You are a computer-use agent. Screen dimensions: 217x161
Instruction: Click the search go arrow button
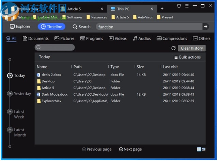205,27
